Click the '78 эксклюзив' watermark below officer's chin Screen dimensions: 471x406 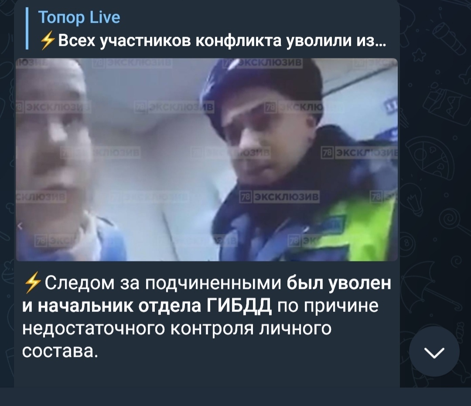click(x=280, y=197)
